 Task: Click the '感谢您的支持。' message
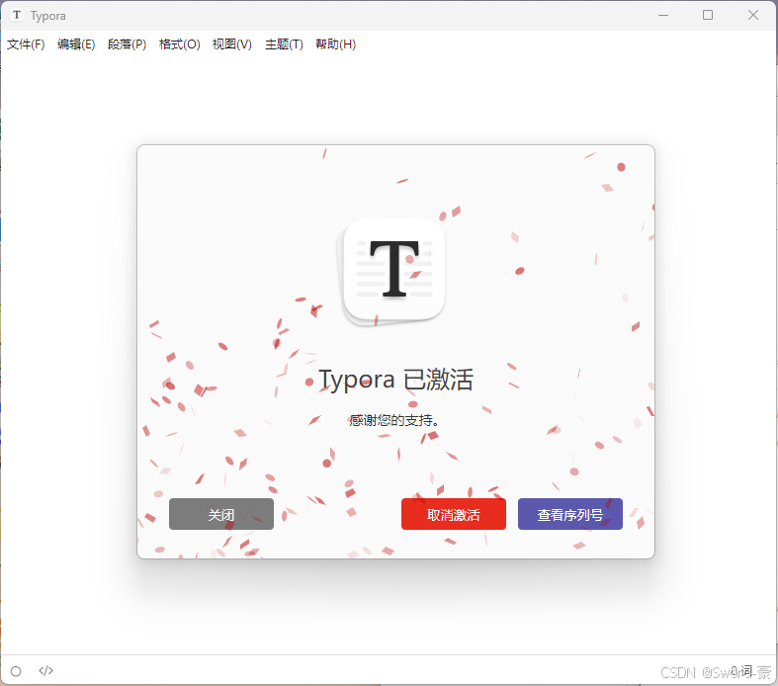point(394,421)
